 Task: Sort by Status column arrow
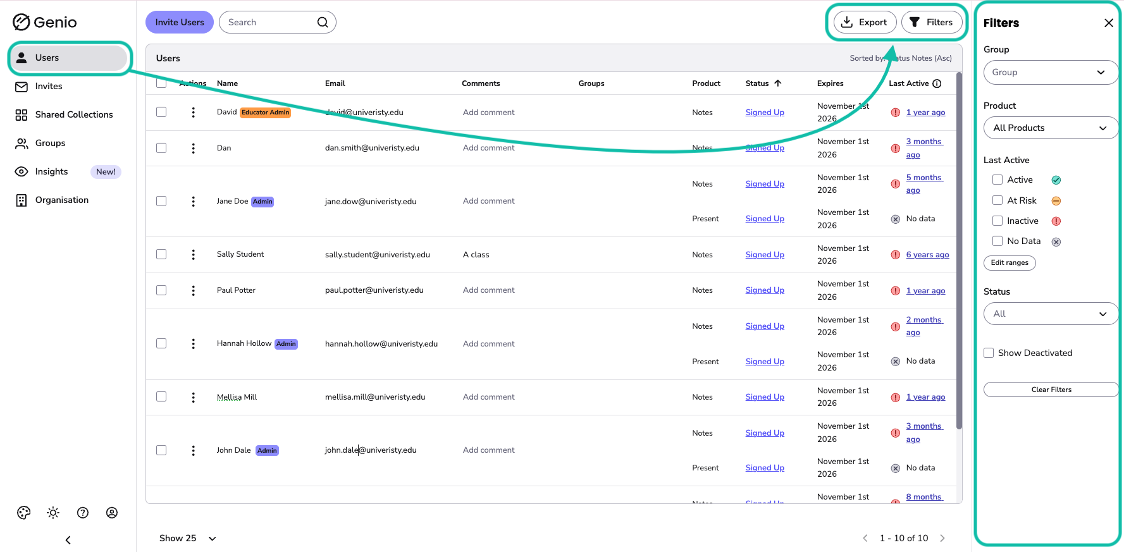pyautogui.click(x=778, y=83)
